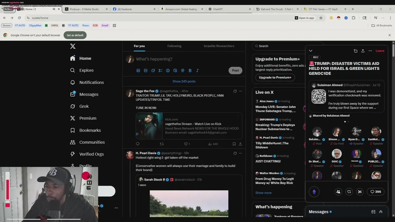Open more options menu in Space panel
The image size is (395, 222).
[x=370, y=51]
